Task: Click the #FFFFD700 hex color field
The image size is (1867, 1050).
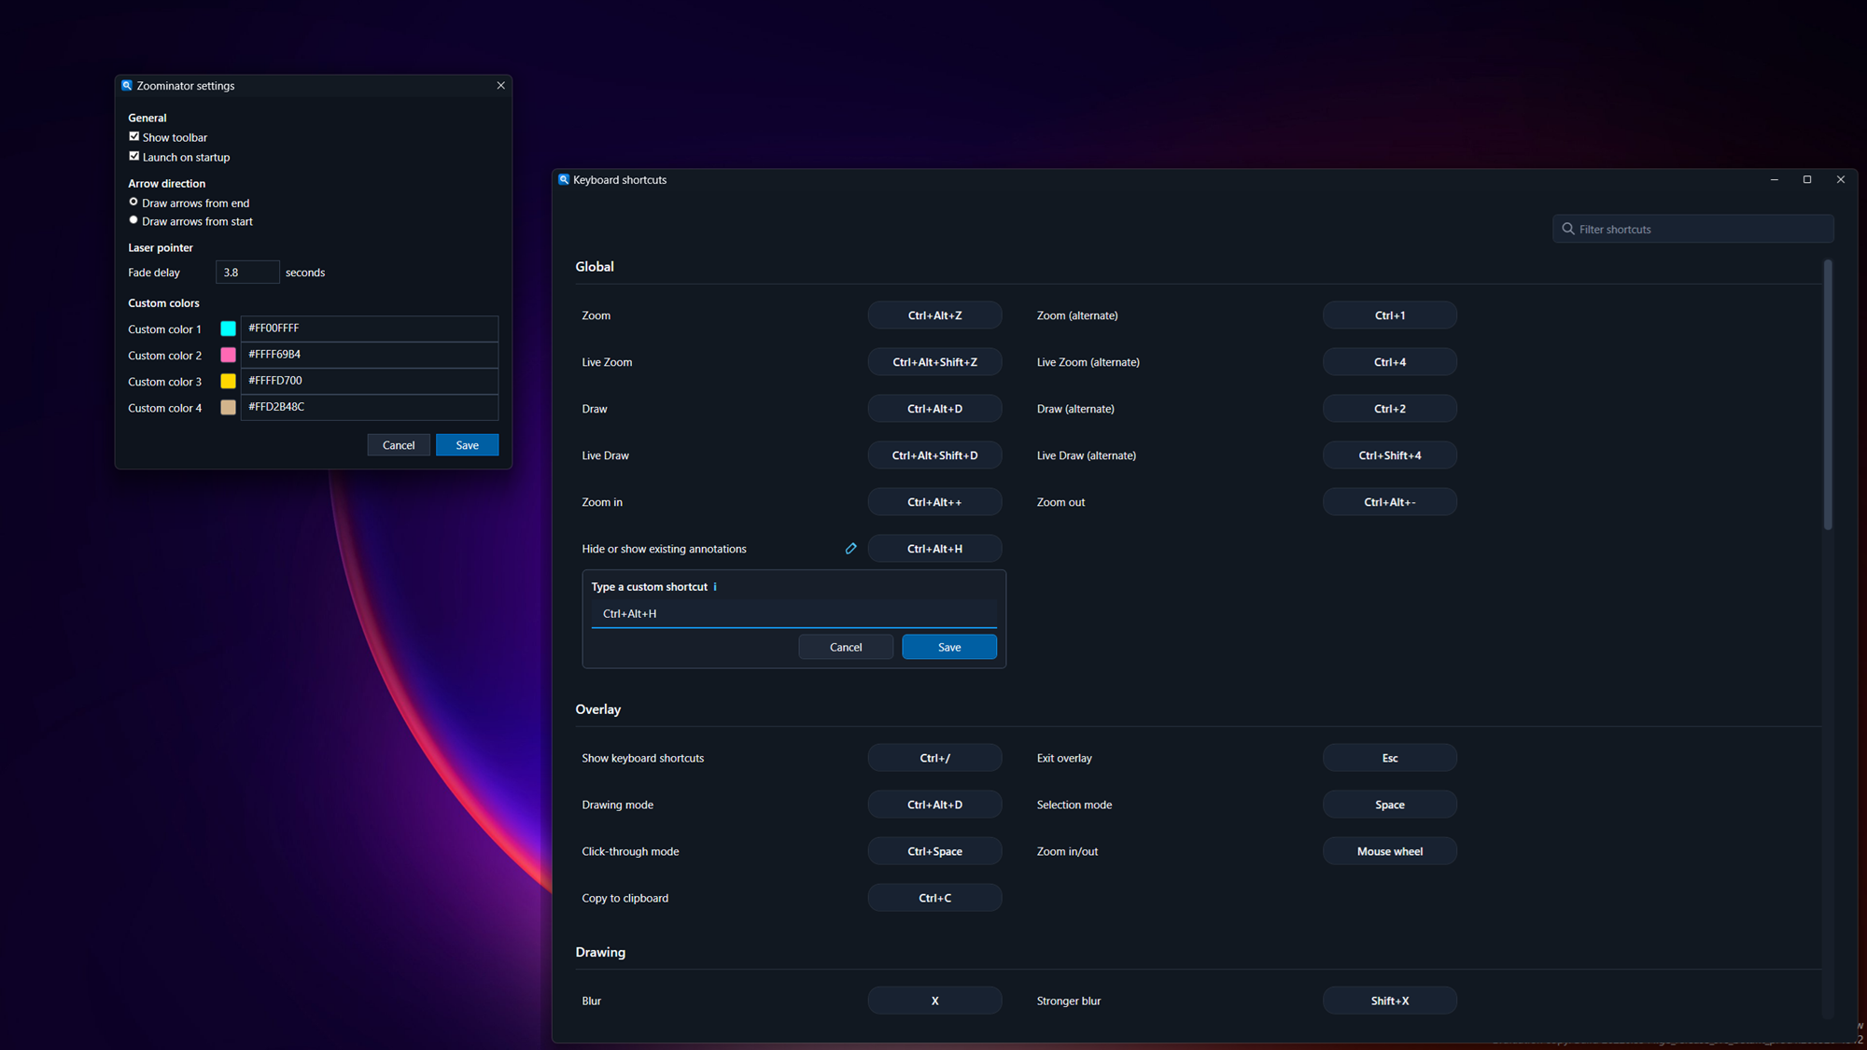Action: pyautogui.click(x=370, y=381)
